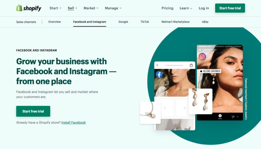This screenshot has width=261, height=149.
Task: Click the blue Facebook logo icon
Action: point(159,74)
